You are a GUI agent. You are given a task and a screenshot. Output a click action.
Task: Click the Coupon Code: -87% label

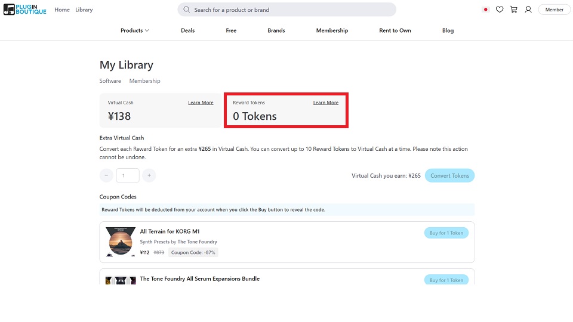pos(193,252)
